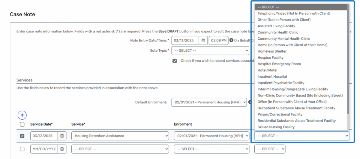Open calendar icon for empty MM/DD/YYYY row
360x159 pixels.
pos(62,149)
